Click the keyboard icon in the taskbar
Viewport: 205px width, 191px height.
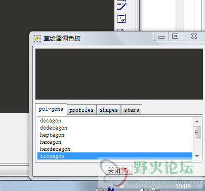[100, 189]
